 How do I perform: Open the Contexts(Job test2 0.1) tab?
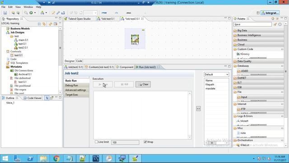point(99,67)
